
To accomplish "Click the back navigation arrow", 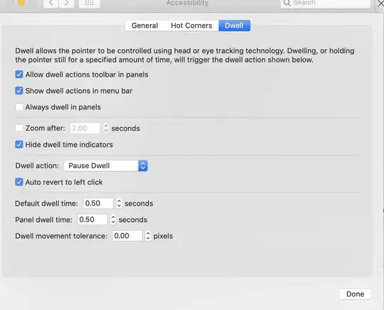I will 51,4.
